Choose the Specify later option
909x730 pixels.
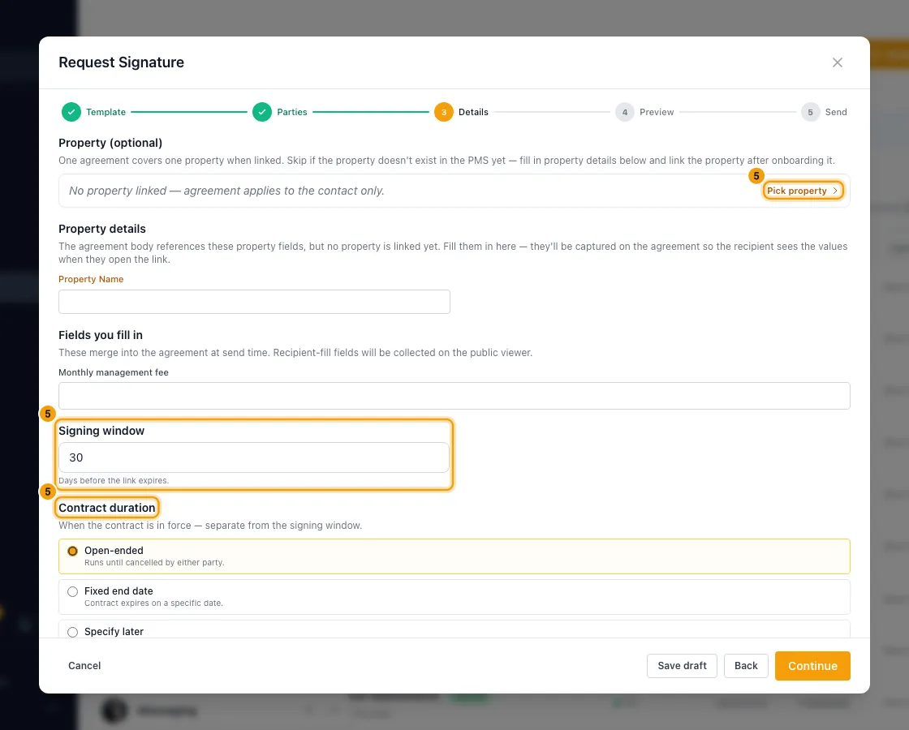click(x=454, y=629)
